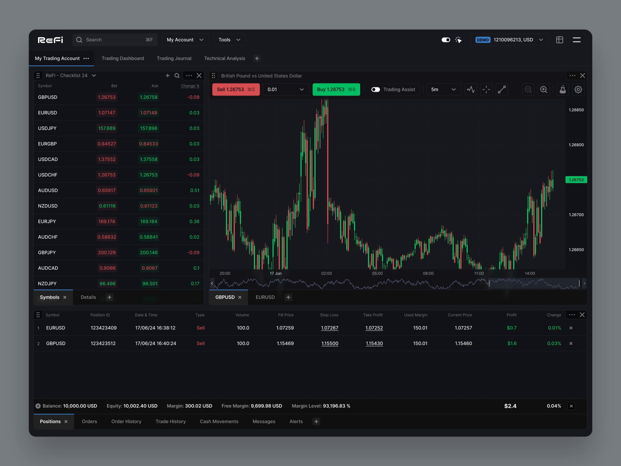Image resolution: width=621 pixels, height=466 pixels.
Task: Add a new chart tab next to EURUSD
Action: 288,297
